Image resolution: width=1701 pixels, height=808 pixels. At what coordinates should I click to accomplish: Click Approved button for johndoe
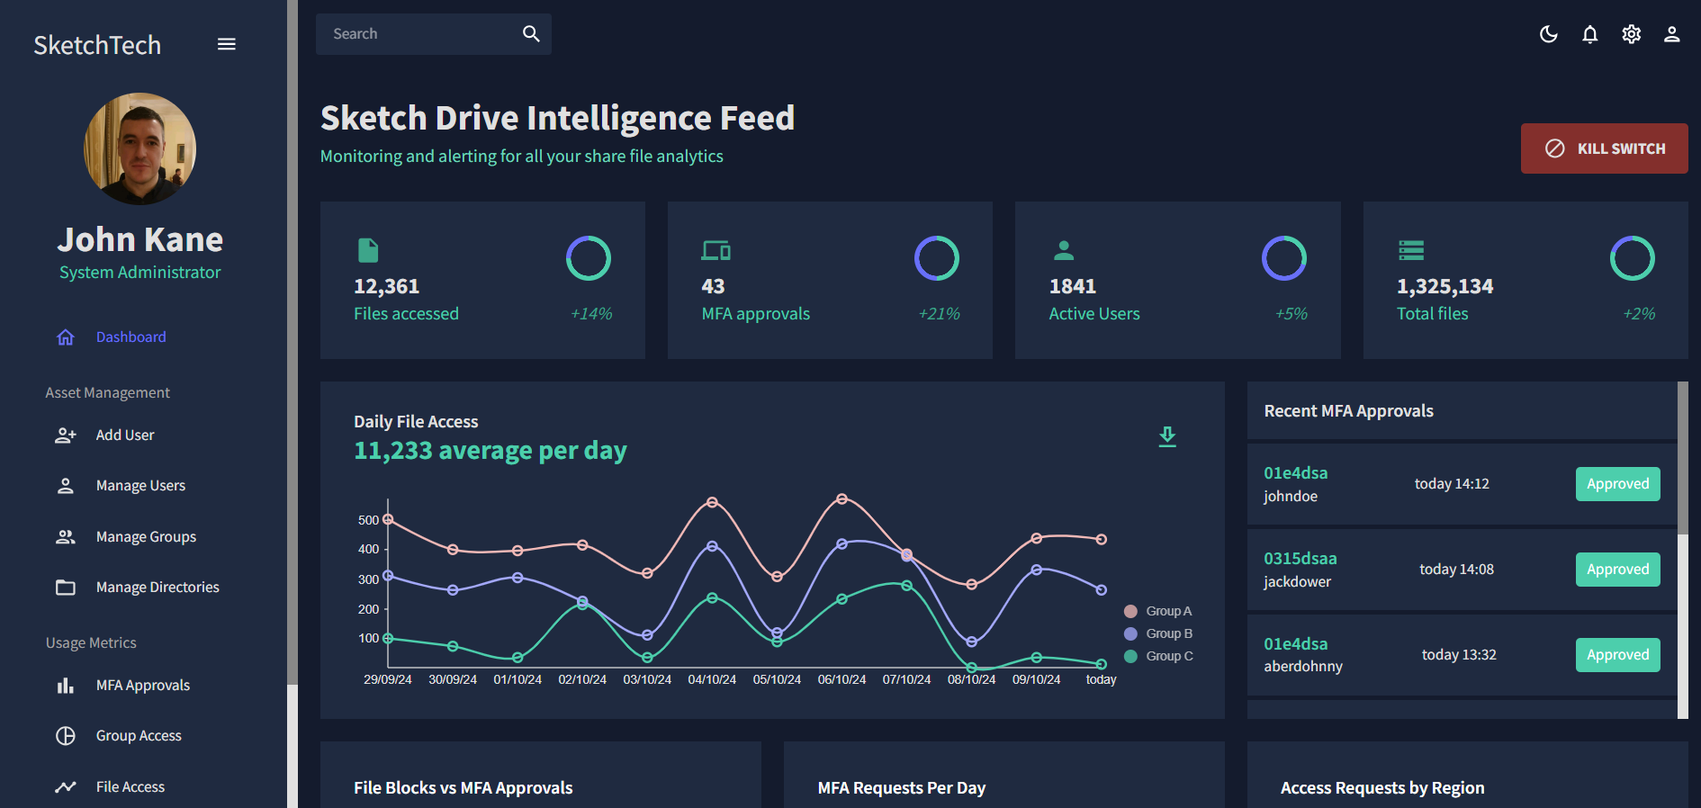pos(1618,484)
